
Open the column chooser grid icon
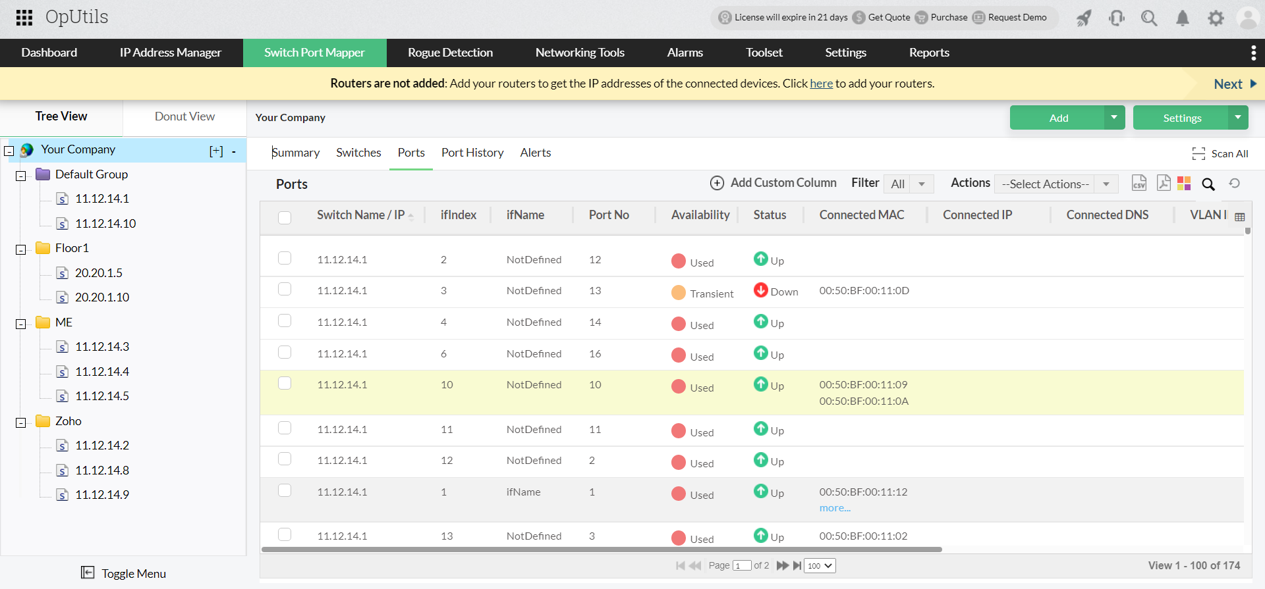click(1239, 217)
